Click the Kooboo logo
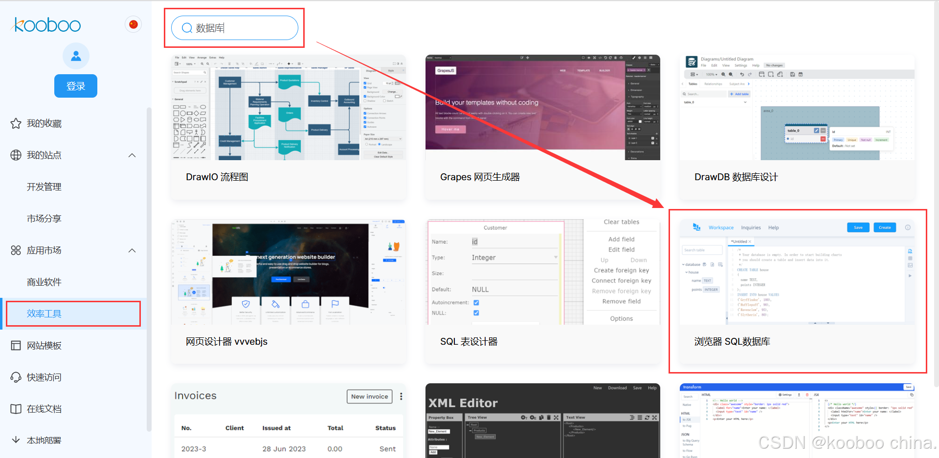939x458 pixels. tap(47, 24)
